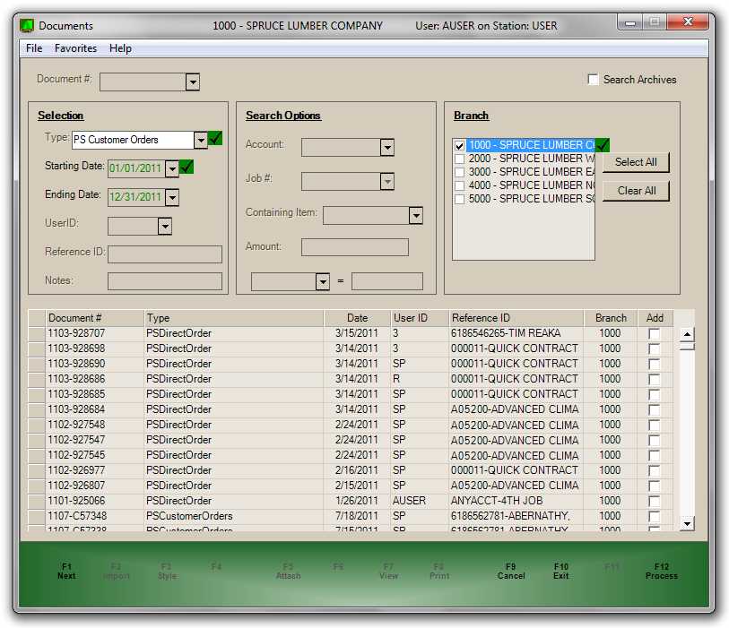This screenshot has height=628, width=729.
Task: Uncheck branch 1000 - SPRUCE LUMBER
Action: (460, 145)
